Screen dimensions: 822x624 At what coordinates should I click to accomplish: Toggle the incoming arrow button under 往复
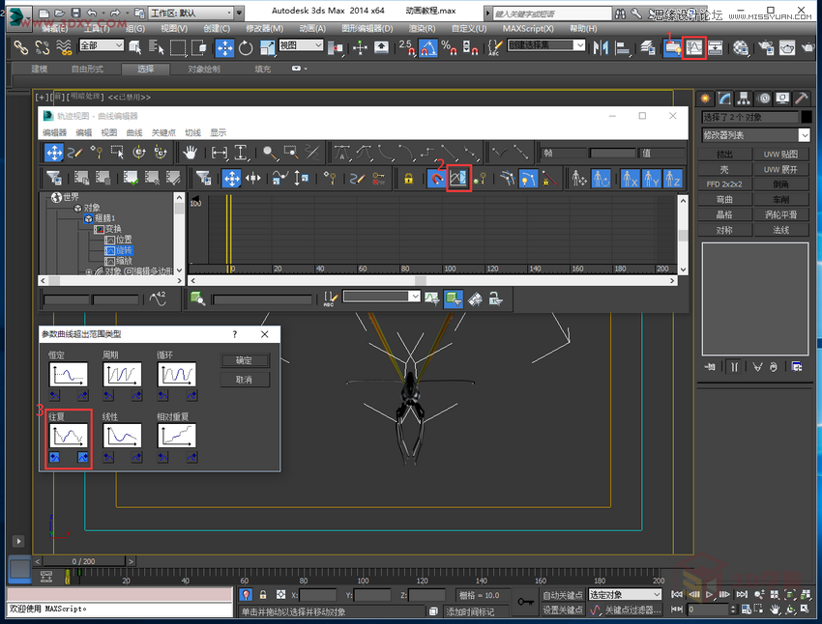pos(55,457)
